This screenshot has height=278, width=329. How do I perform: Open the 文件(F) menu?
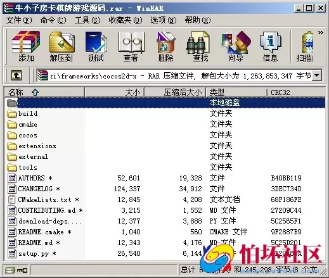(x=19, y=20)
